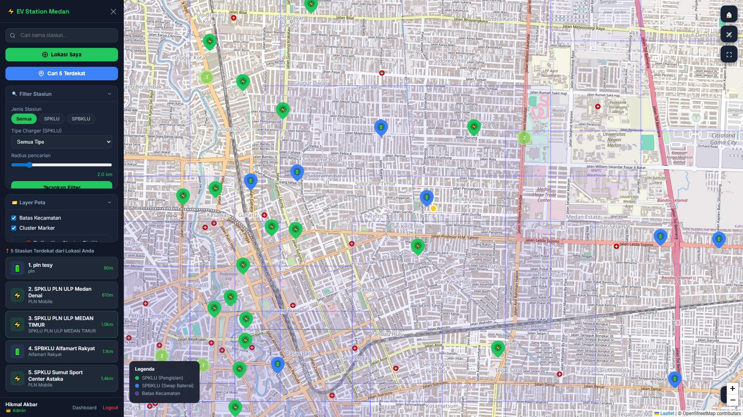Filter by SPKLU station type
The height and width of the screenshot is (417, 743).
[x=51, y=119]
